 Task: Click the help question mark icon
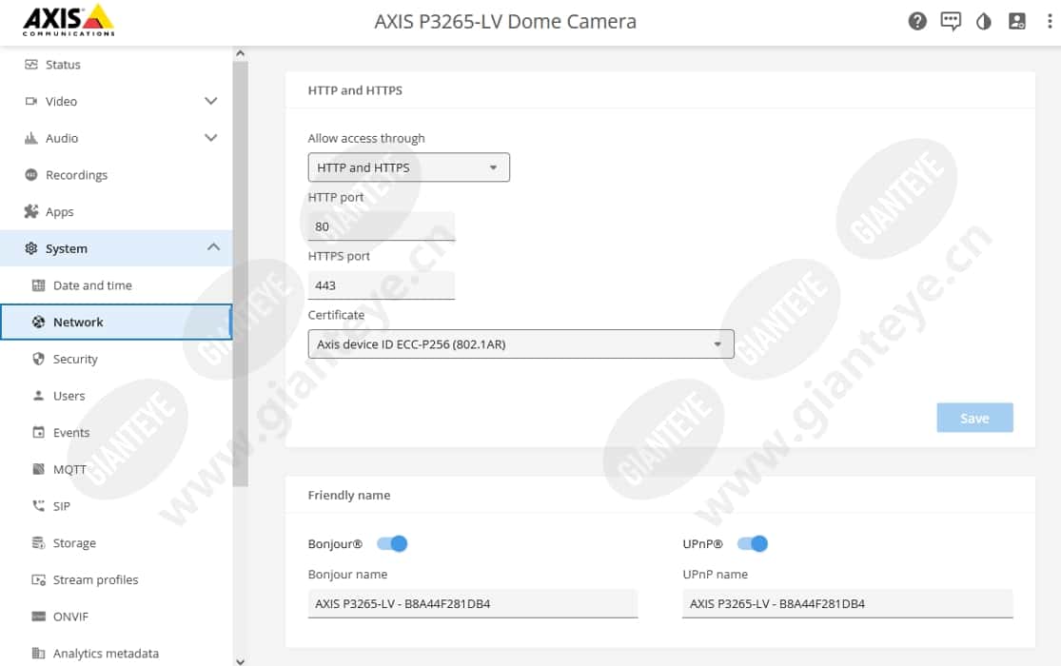[x=917, y=21]
